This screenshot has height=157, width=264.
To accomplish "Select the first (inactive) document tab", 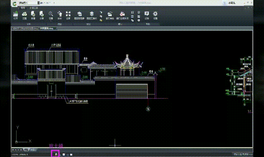I will (25, 28).
